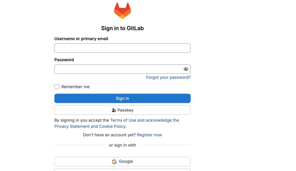Image resolution: width=296 pixels, height=171 pixels.
Task: Click the "Username or primary email" label
Action: point(81,39)
